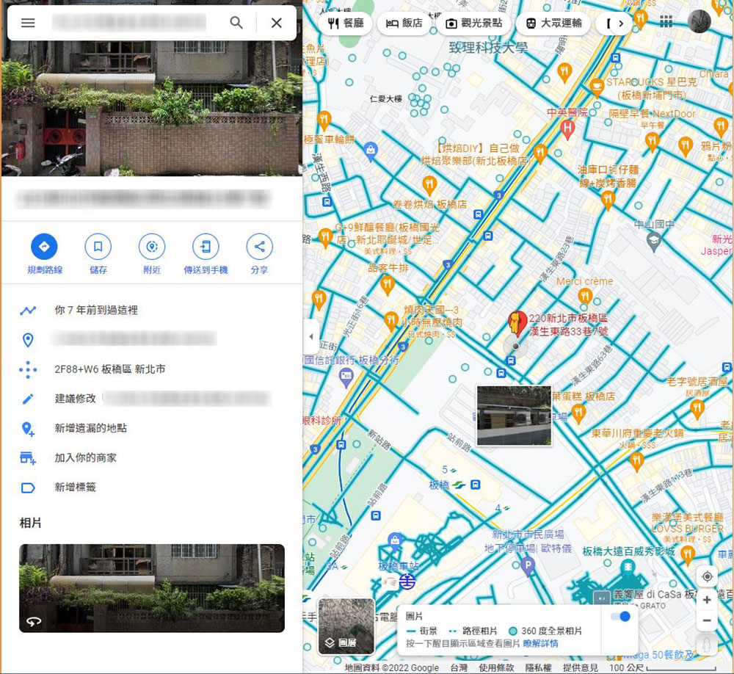The width and height of the screenshot is (734, 674).
Task: Share this place via 分享 button
Action: tap(259, 247)
